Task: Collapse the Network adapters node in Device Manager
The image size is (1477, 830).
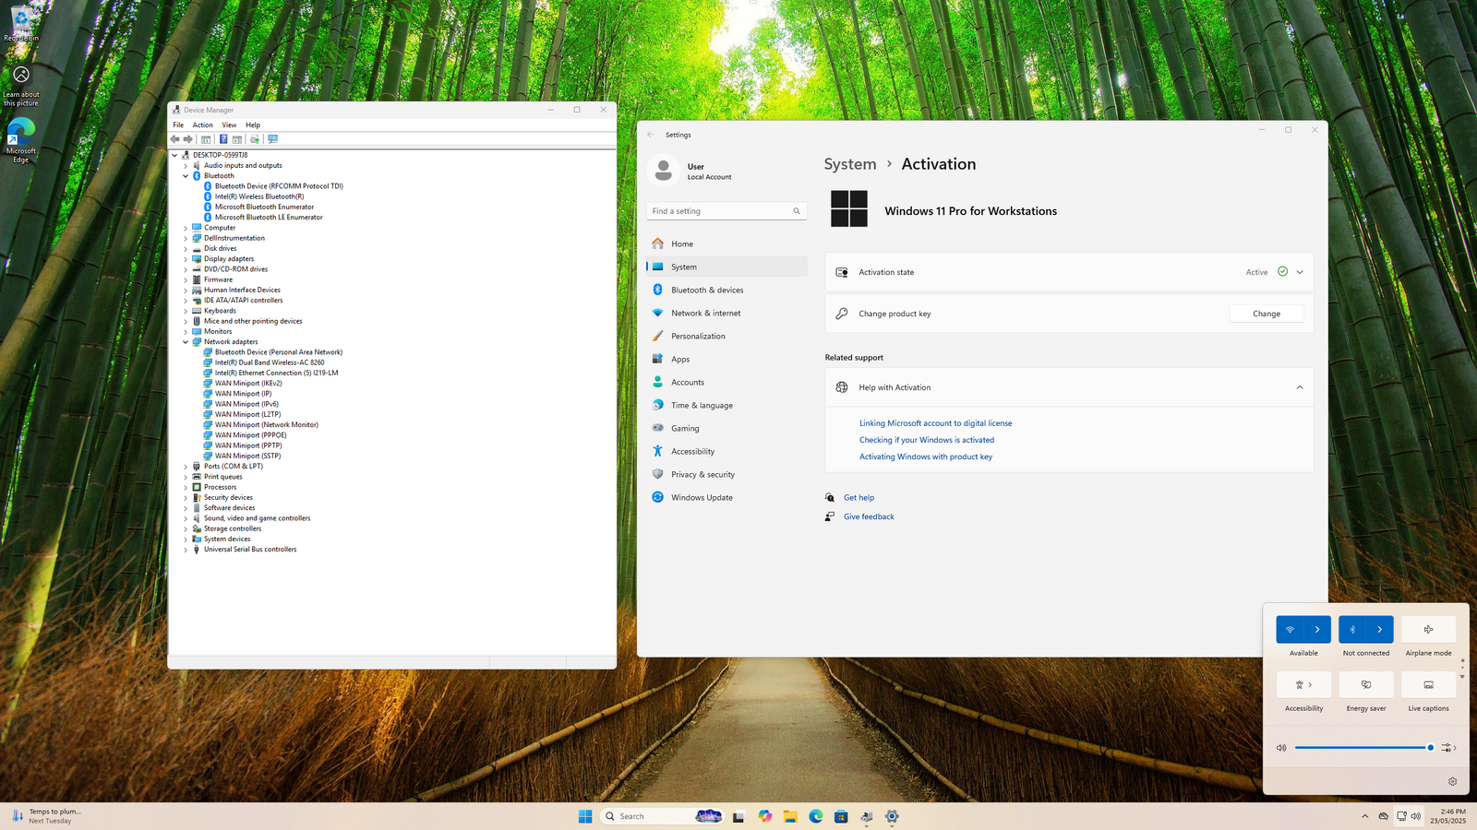Action: tap(186, 342)
